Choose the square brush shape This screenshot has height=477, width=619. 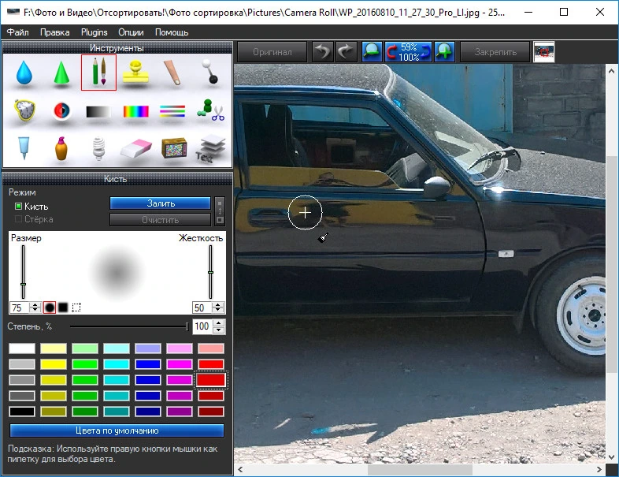[63, 307]
